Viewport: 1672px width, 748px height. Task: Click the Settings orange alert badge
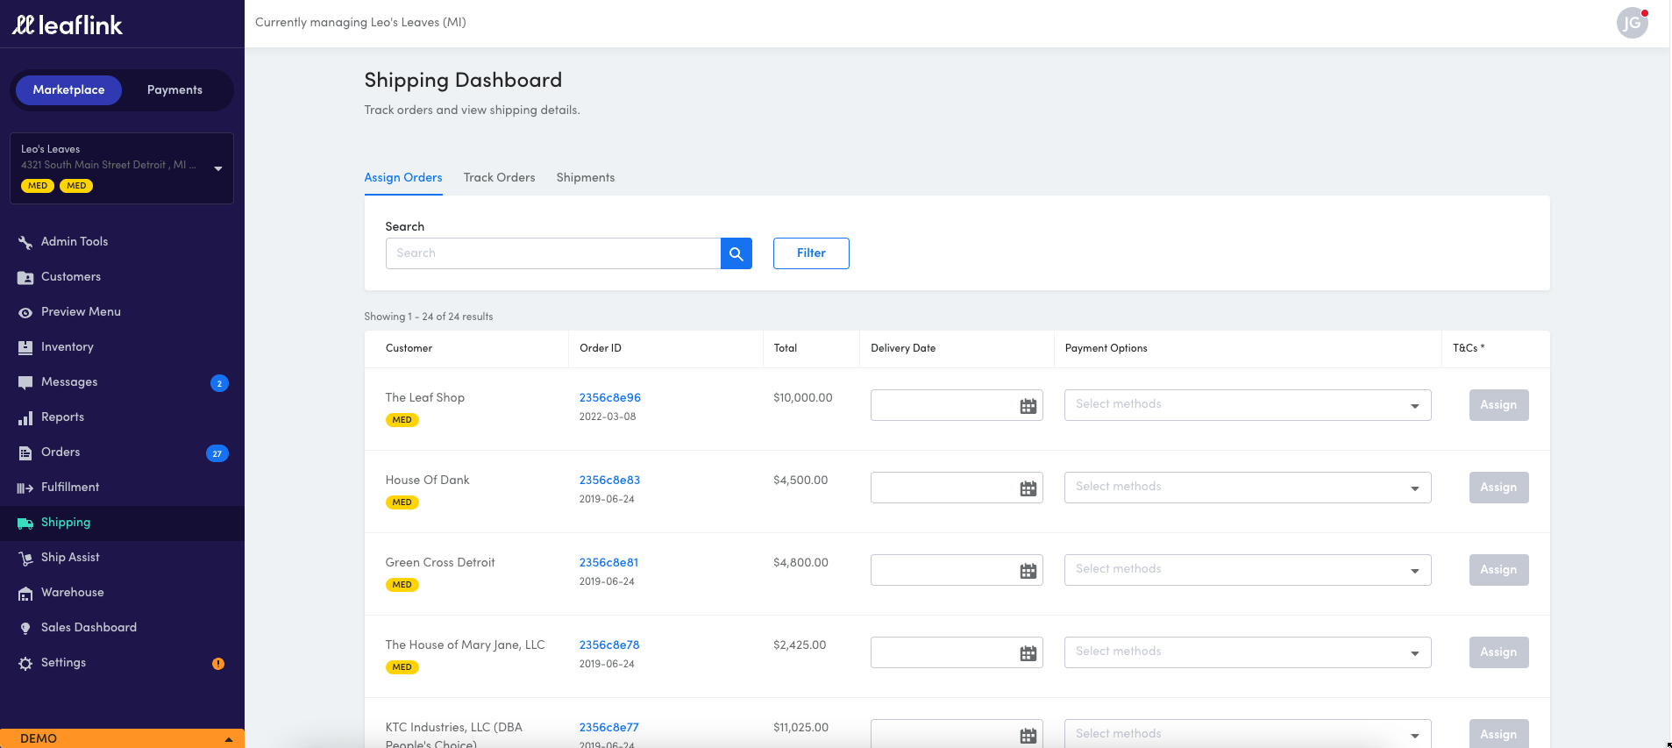[x=218, y=664]
